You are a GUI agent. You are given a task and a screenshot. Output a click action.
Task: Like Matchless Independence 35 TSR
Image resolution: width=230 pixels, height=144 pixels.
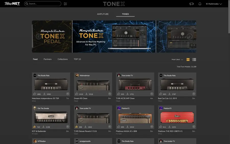[x=34, y=94]
